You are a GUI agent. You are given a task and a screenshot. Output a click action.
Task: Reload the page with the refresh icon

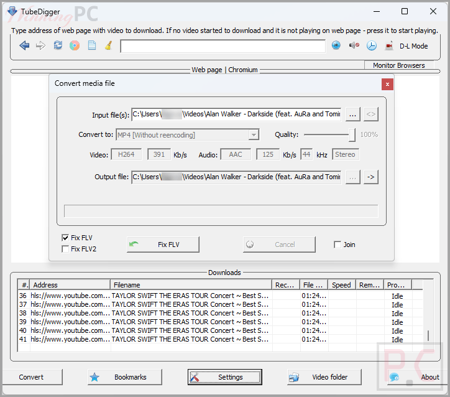[x=58, y=45]
